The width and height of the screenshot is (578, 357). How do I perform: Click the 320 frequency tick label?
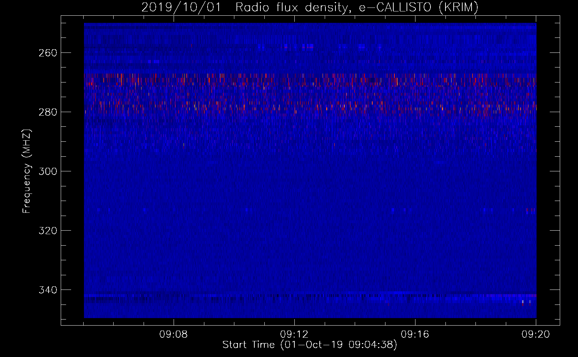(x=48, y=231)
